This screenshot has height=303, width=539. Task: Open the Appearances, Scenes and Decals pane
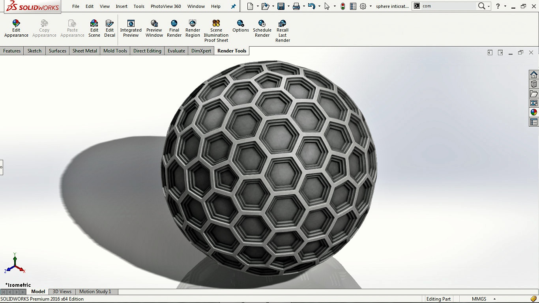[533, 112]
